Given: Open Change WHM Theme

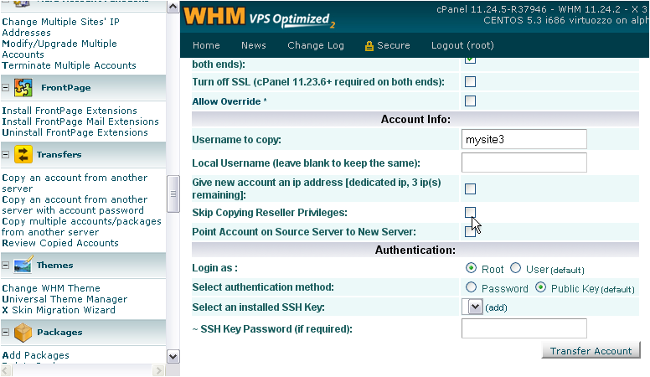Looking at the screenshot, I should pos(51,288).
